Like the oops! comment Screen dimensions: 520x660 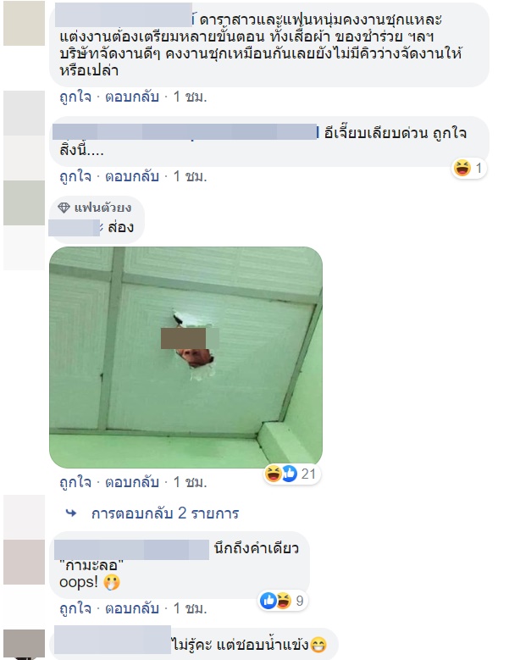[x=75, y=608]
